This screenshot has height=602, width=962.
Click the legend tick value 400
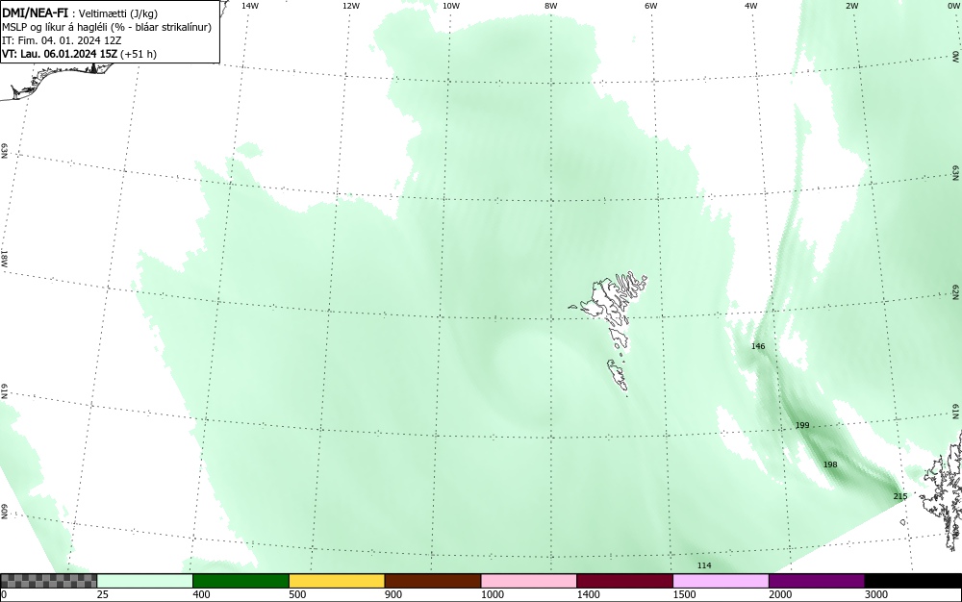point(201,594)
